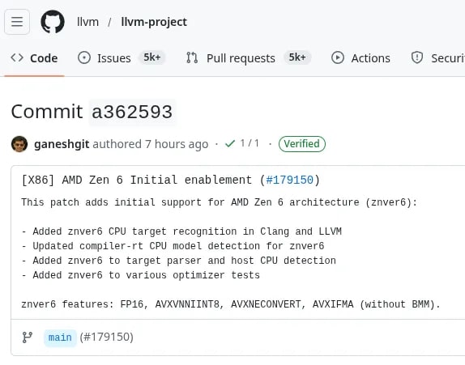Open the ganeshgit author profile
Image resolution: width=465 pixels, height=365 pixels.
[62, 144]
